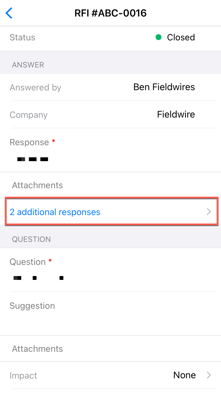Tap the ANSWER section header
This screenshot has width=221, height=393.
(x=28, y=65)
